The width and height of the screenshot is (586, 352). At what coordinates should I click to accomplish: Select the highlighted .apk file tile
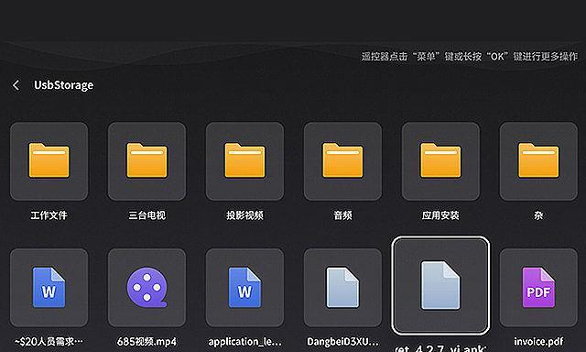pyautogui.click(x=440, y=285)
